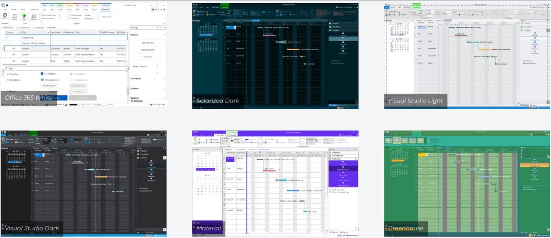Screen dimensions: 551x238
Task: Select the Normal view icon in the ribbon
Action: 14,16
